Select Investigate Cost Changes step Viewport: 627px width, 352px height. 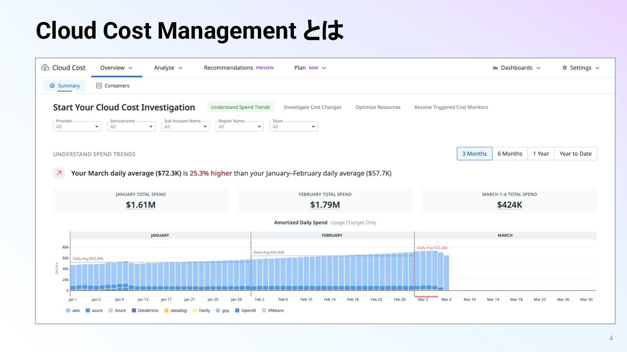coord(312,107)
